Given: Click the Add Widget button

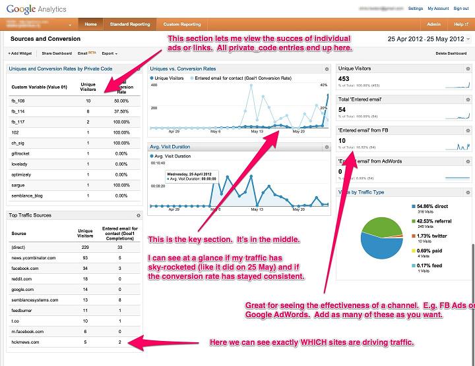Looking at the screenshot, I should point(20,53).
